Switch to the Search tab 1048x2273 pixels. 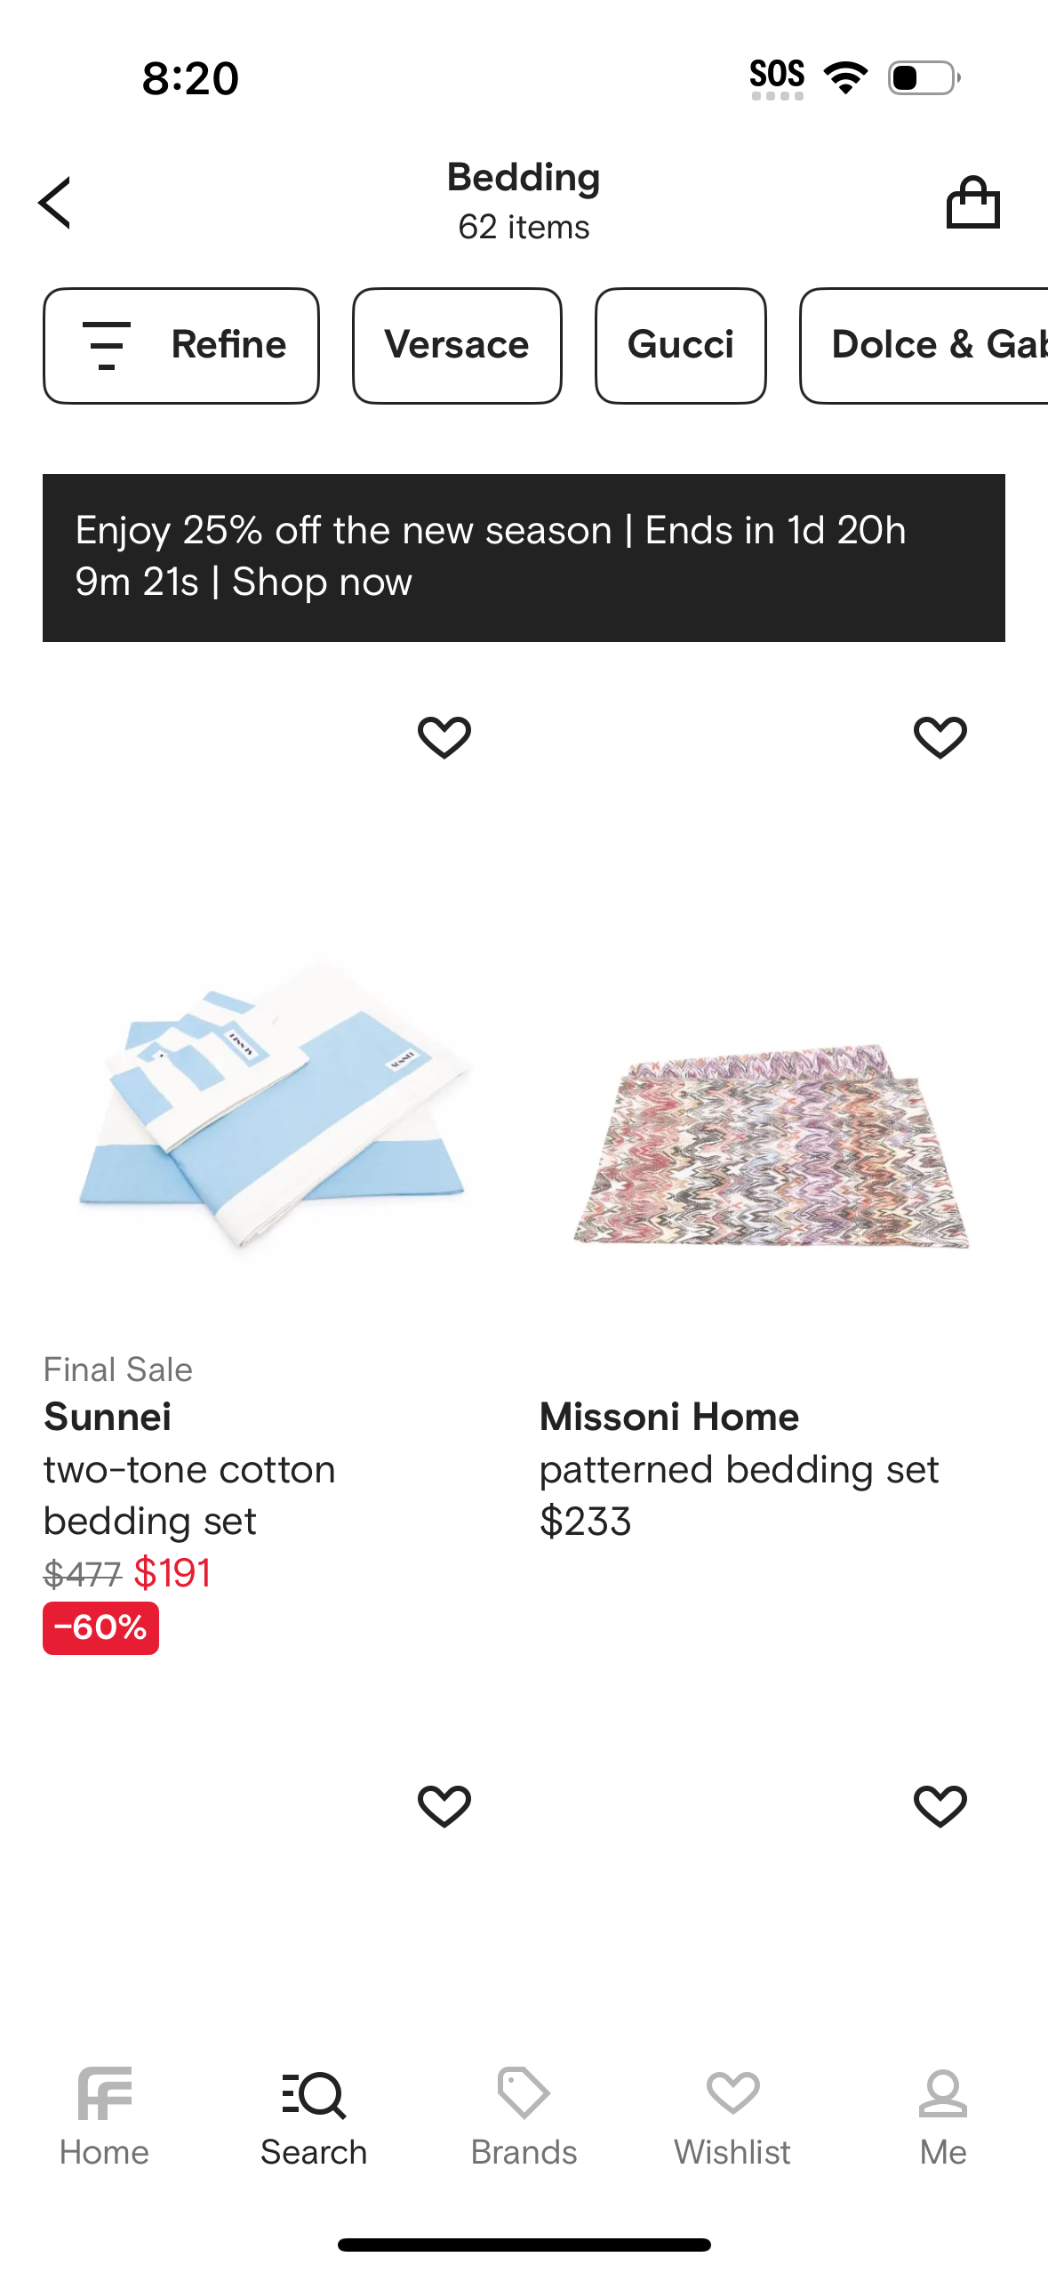(314, 2116)
